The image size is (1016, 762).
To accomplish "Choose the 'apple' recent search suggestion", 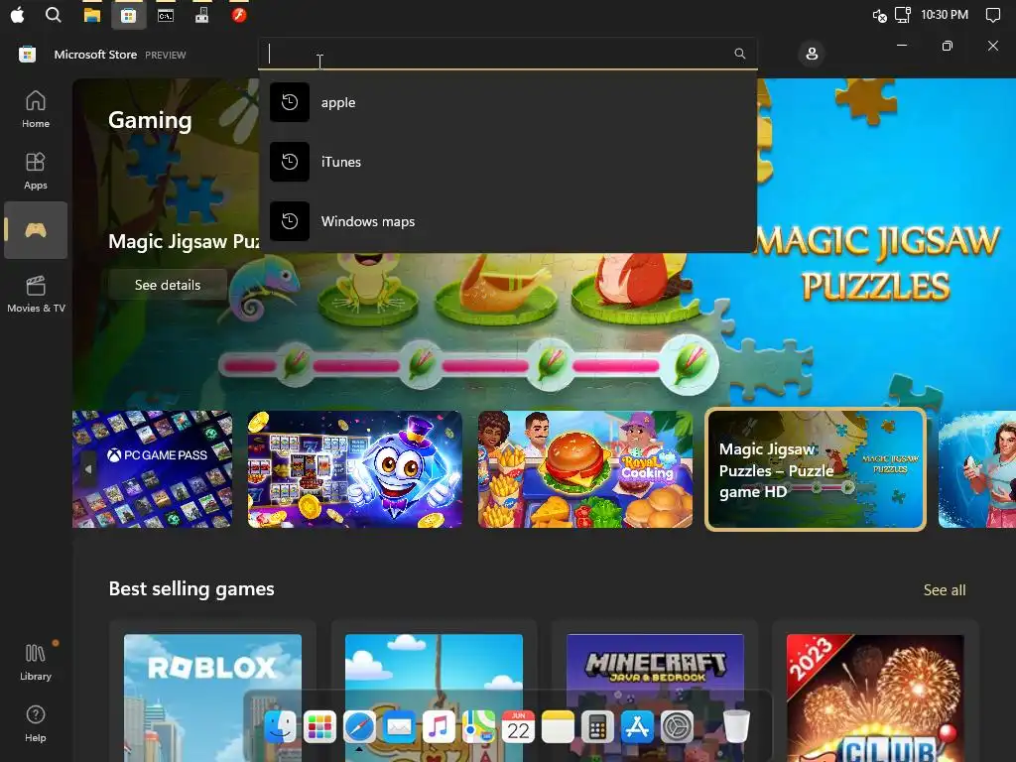I will (x=507, y=102).
